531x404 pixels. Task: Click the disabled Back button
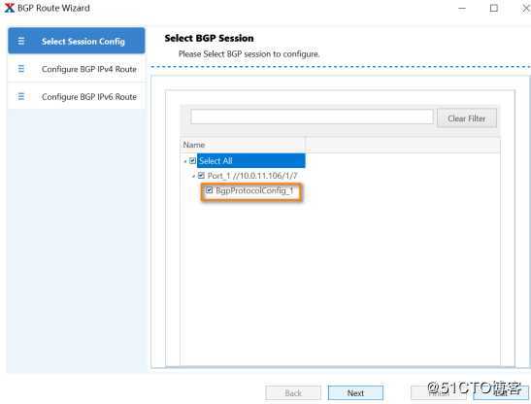293,392
